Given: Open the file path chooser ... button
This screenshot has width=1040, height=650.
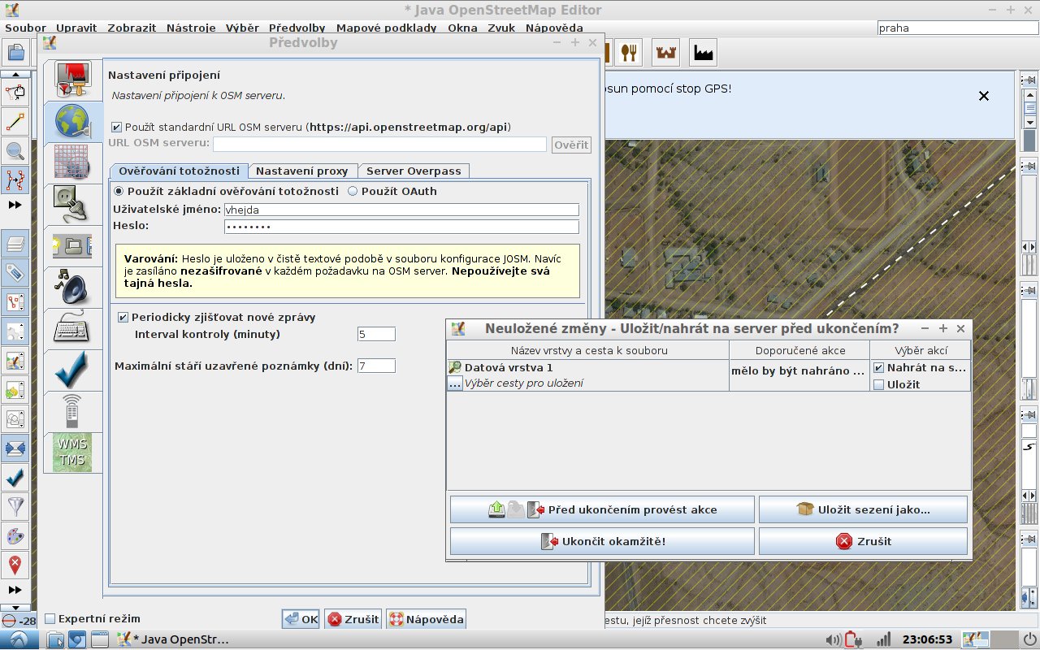Looking at the screenshot, I should pyautogui.click(x=455, y=383).
